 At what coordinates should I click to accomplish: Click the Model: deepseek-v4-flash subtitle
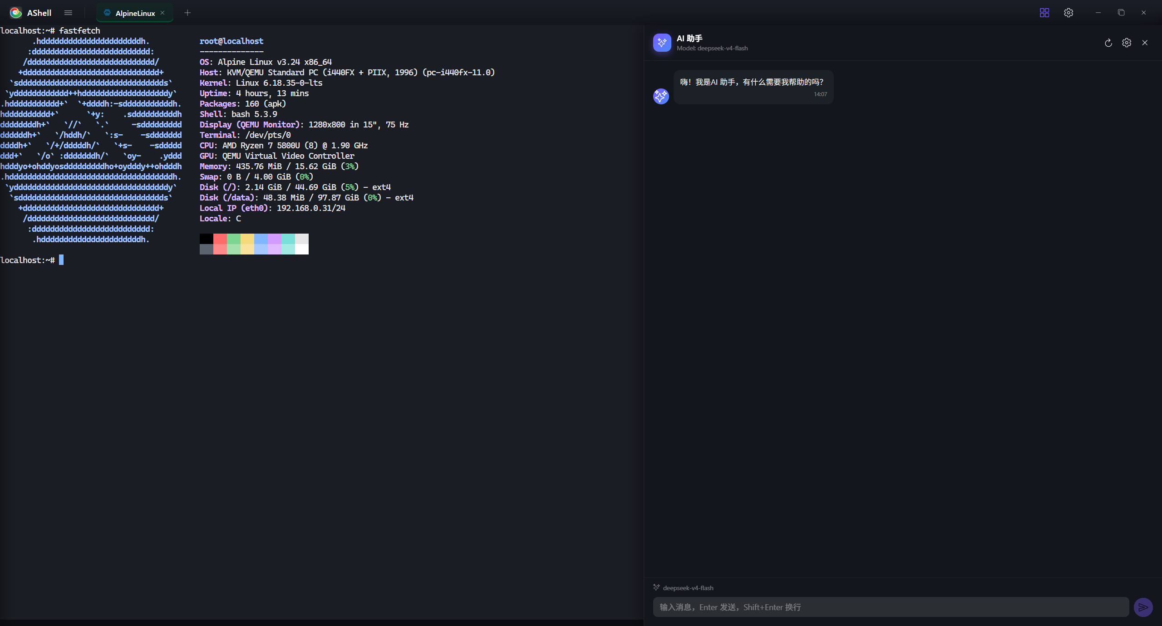[x=712, y=48]
